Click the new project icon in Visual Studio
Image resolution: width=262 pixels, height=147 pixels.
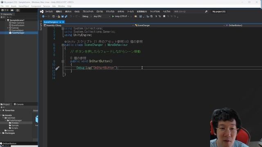[54, 16]
